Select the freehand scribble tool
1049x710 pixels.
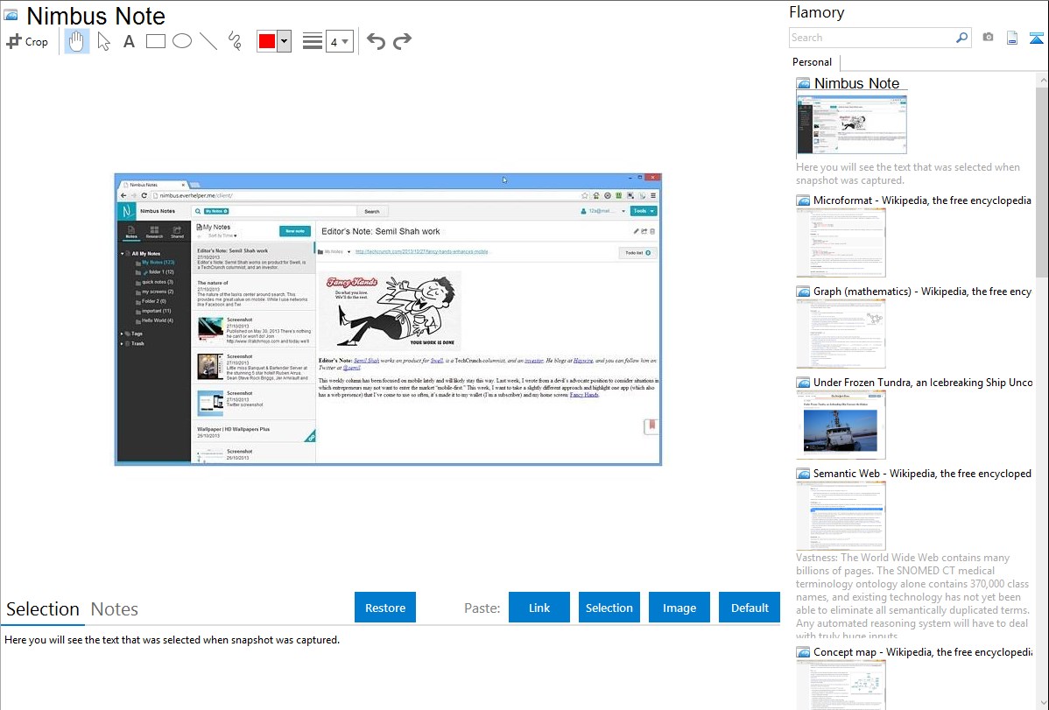(x=235, y=41)
